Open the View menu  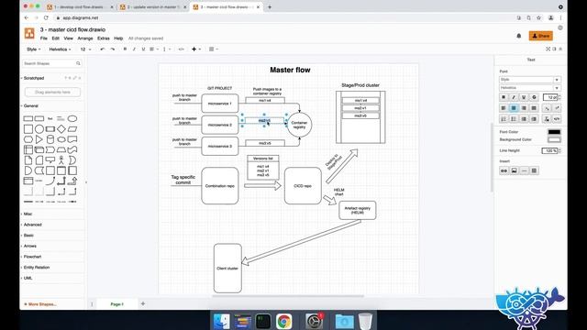coord(68,38)
